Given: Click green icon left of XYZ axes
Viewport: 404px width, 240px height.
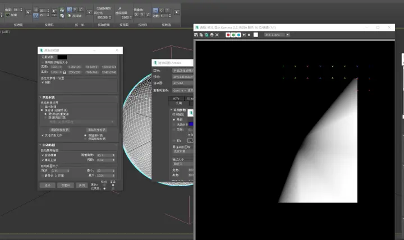Looking at the screenshot, I should tap(62, 10).
